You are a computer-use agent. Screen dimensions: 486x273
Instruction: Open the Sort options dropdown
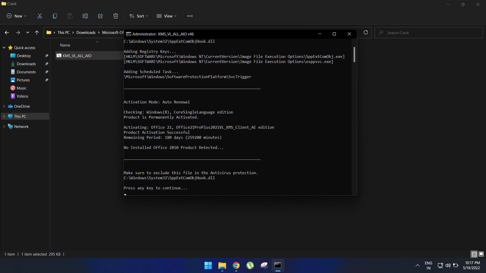coord(138,16)
